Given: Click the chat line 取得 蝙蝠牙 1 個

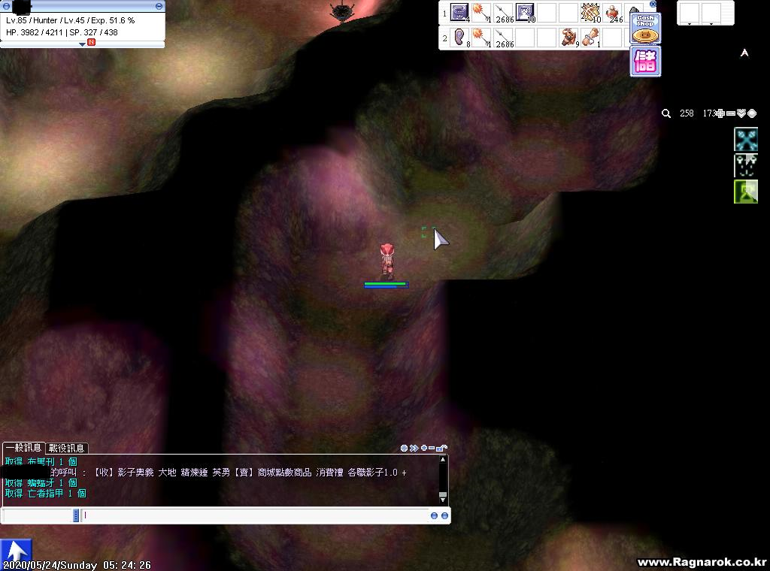Looking at the screenshot, I should coord(41,483).
